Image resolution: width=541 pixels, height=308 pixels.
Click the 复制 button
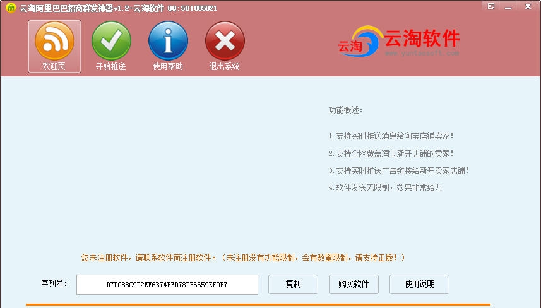pos(294,284)
